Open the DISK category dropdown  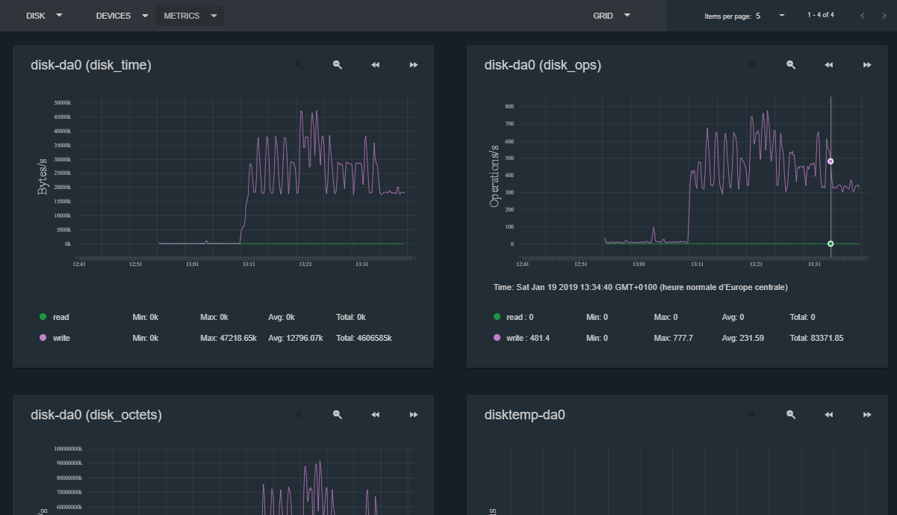tap(44, 16)
